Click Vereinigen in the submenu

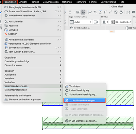(84, 86)
